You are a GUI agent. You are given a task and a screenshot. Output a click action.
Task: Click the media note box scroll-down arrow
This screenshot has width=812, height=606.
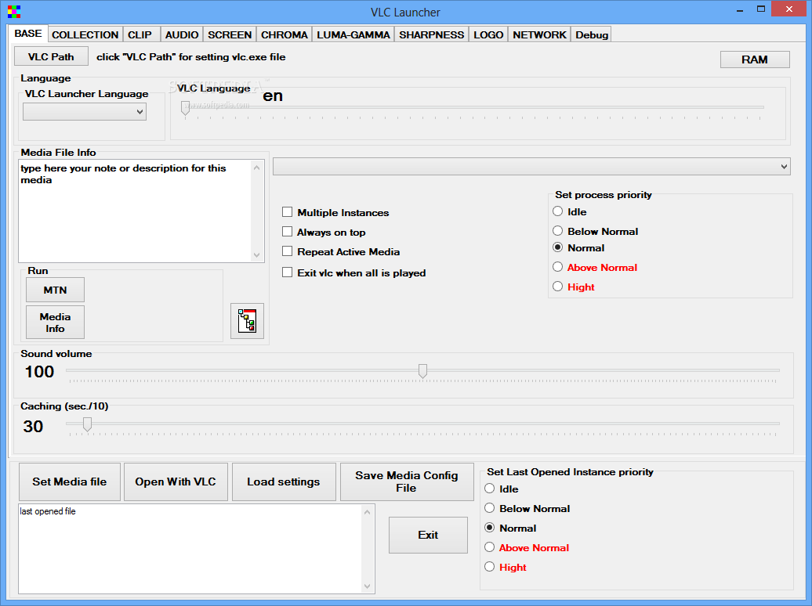257,255
